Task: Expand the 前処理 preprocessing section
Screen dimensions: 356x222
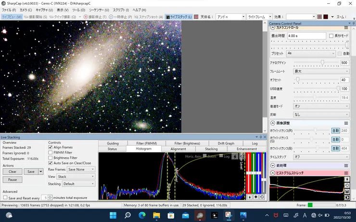Action: click(x=273, y=165)
